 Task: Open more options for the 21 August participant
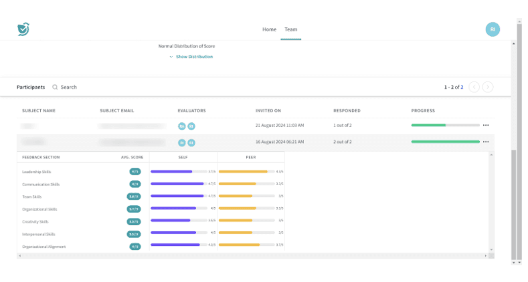[486, 125]
